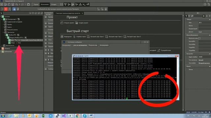
Task: Click the search magnifier icon in the top toolbar
Action: (x=17, y=4)
